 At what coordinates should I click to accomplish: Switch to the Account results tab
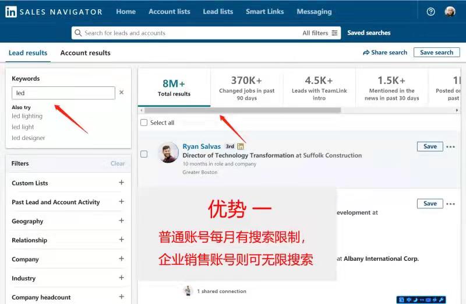[85, 53]
